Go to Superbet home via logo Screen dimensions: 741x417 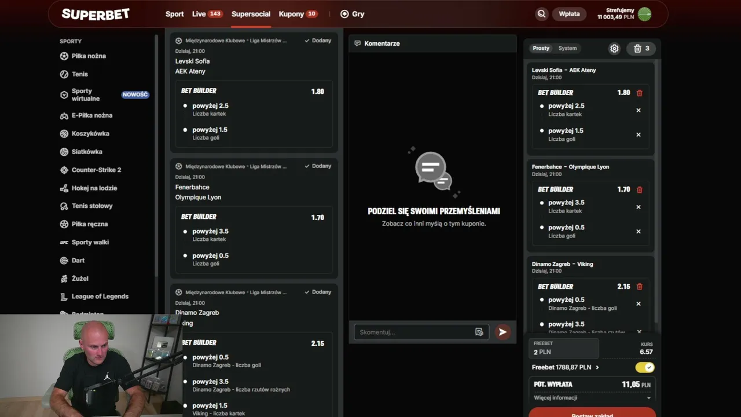coord(96,14)
